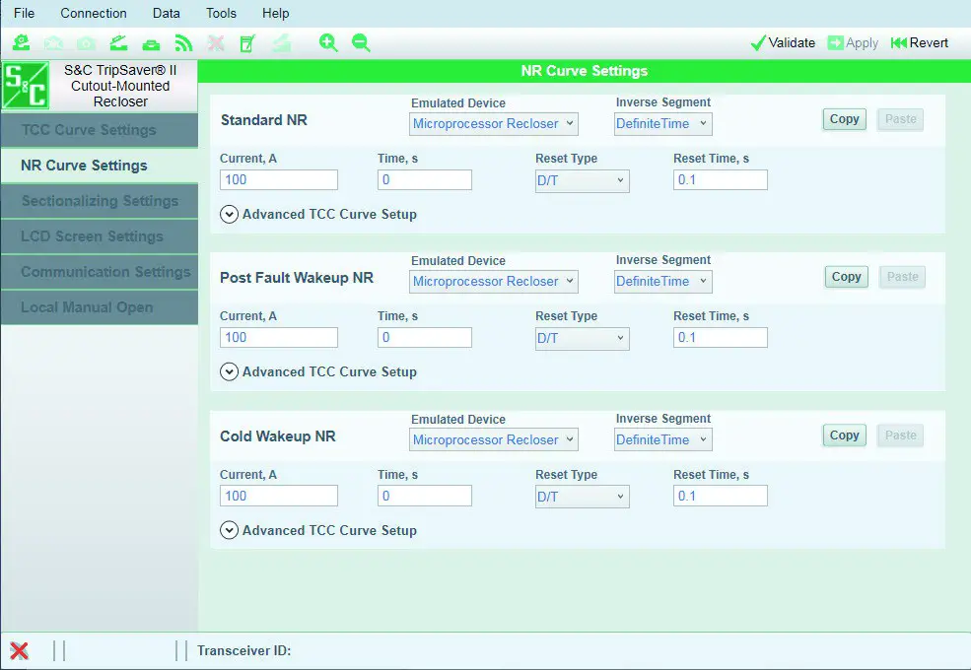
Task: Click Post Fault Wakeup NR Current, A field
Action: 279,338
